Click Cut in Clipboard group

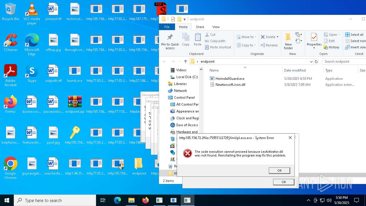[210, 35]
